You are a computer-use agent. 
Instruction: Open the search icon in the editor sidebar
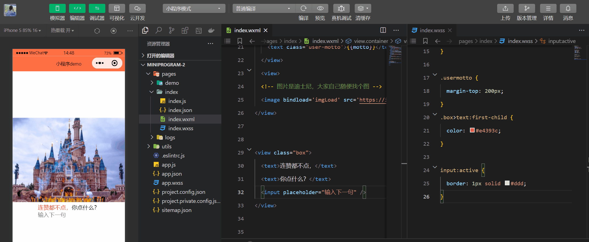pos(159,30)
